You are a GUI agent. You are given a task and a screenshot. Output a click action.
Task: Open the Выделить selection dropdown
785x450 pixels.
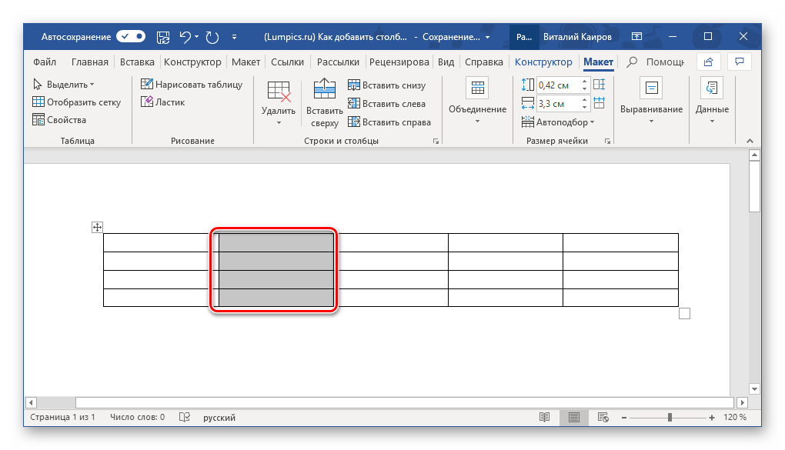click(x=64, y=85)
